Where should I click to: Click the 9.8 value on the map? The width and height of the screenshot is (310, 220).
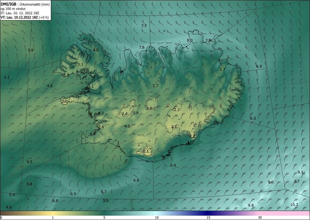point(251,205)
